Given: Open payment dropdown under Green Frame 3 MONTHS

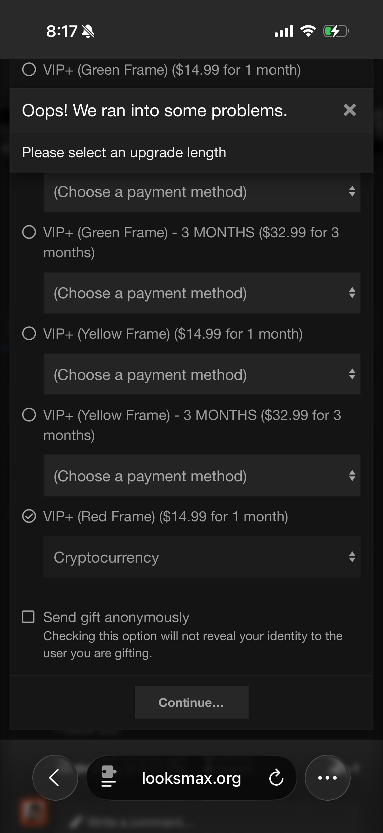Looking at the screenshot, I should 202,293.
